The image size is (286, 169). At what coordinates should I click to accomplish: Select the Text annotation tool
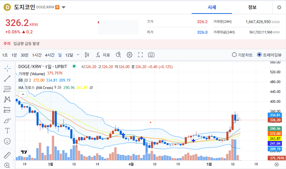click(x=7, y=131)
